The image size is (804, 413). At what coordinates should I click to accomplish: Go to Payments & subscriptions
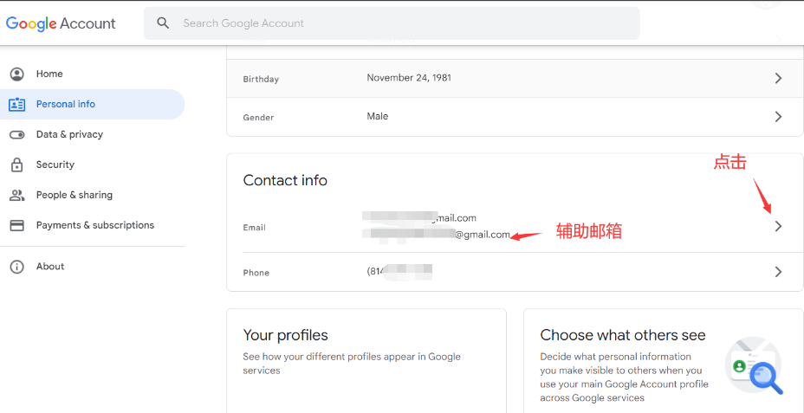click(x=95, y=225)
